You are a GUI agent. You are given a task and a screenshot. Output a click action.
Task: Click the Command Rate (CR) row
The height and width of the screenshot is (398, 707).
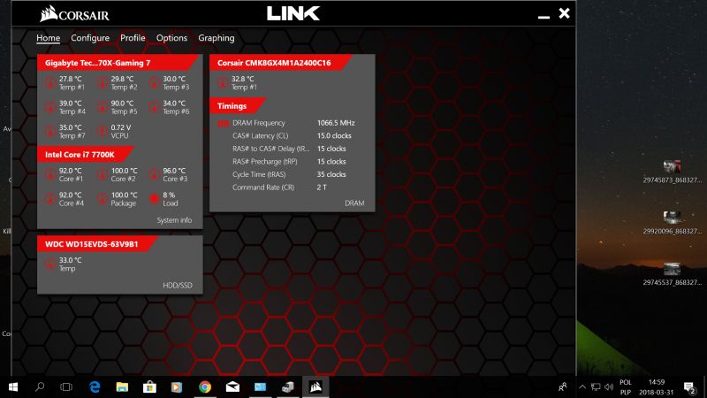(279, 188)
